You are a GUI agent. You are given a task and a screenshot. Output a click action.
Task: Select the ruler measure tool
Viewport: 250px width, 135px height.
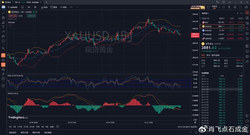pos(3,48)
